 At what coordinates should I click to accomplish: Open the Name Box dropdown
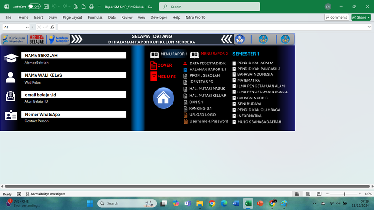27,28
